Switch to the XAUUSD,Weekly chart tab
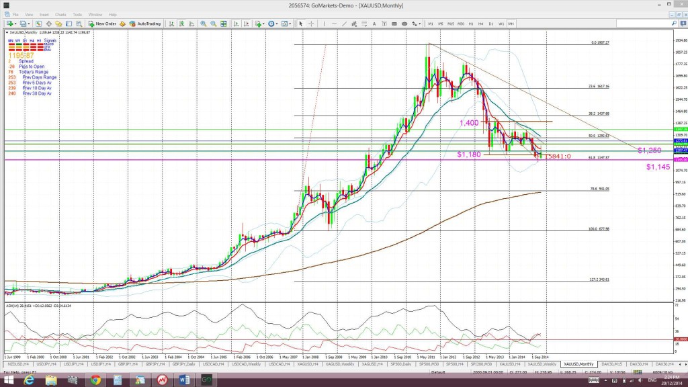 point(542,364)
